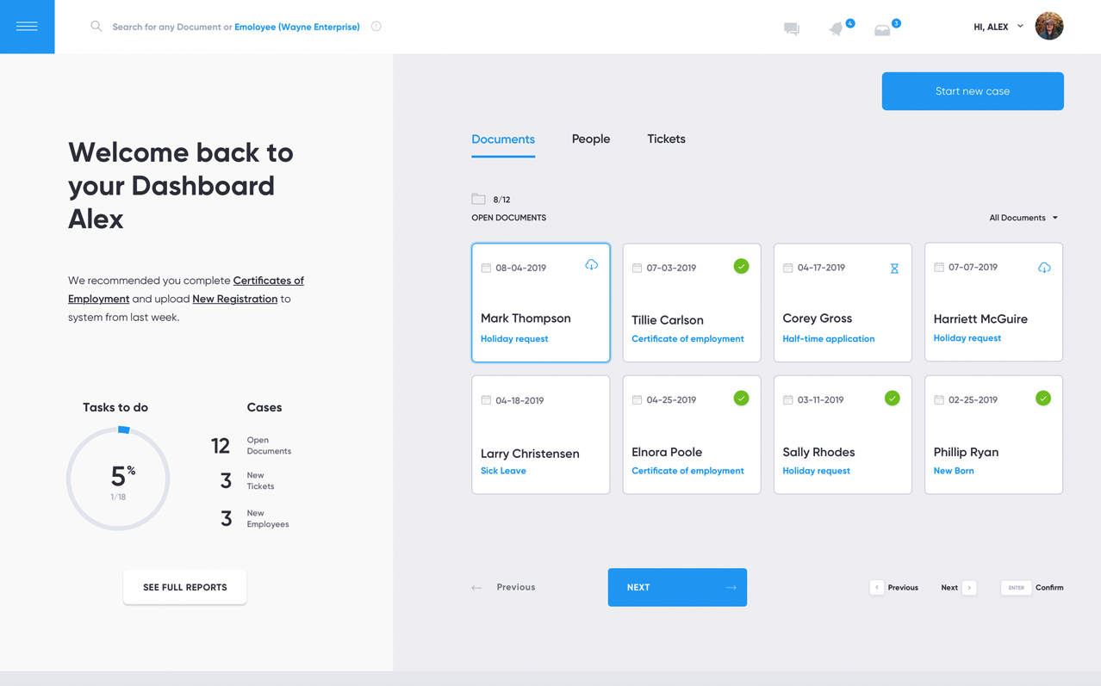The height and width of the screenshot is (686, 1101).
Task: Click green checkmark on Phillip Ryan card
Action: pos(1043,399)
